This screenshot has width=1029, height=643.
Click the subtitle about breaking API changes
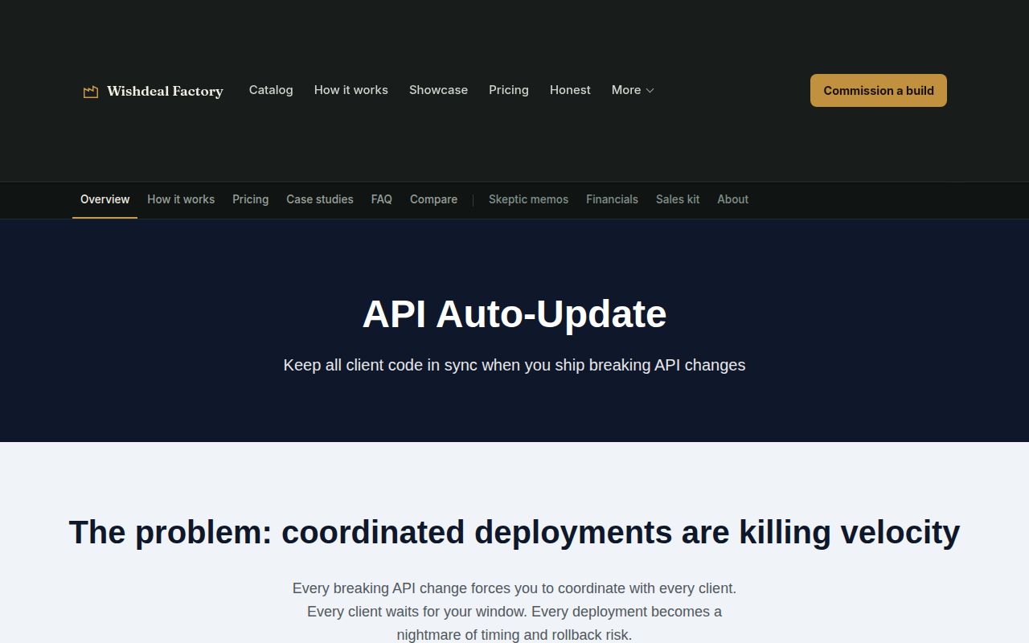(514, 365)
